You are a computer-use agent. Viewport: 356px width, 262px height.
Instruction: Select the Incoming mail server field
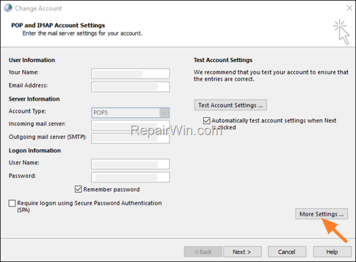(130, 125)
